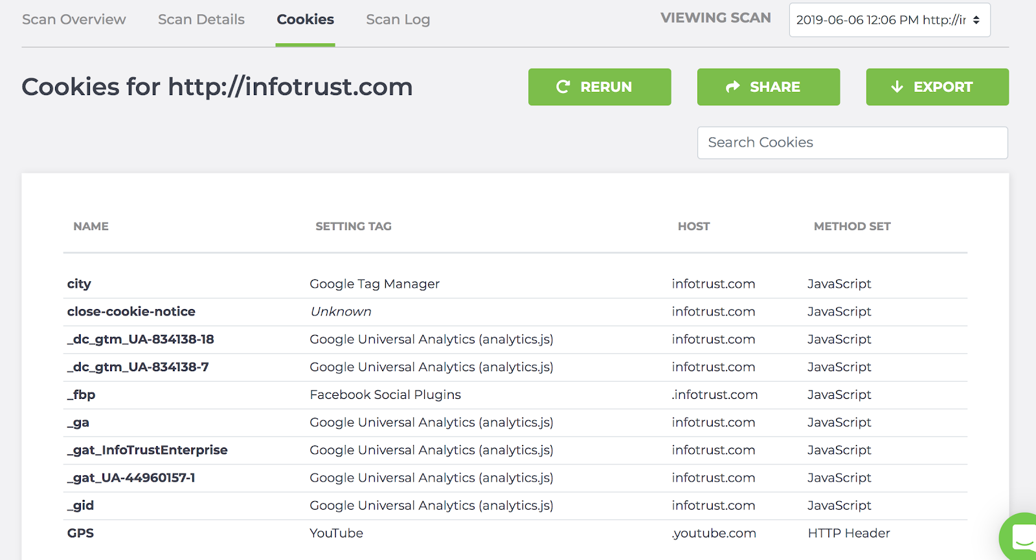Click the .youtube.com host cell
1036x560 pixels.
tap(714, 533)
